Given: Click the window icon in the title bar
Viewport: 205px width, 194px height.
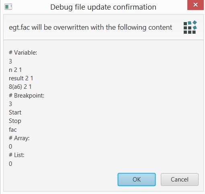Looking at the screenshot, I should point(8,7).
